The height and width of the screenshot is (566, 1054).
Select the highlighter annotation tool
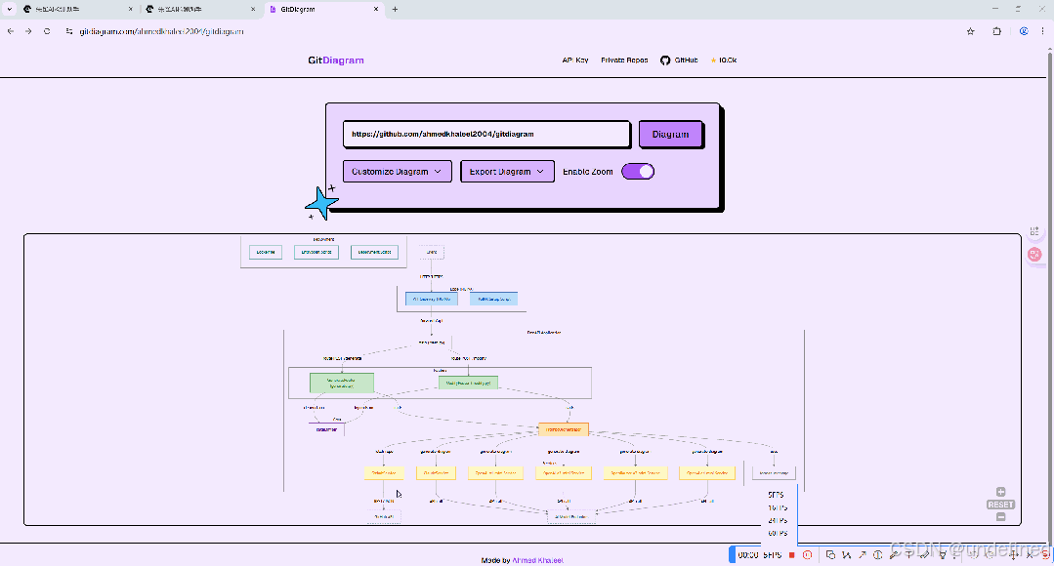(x=926, y=555)
